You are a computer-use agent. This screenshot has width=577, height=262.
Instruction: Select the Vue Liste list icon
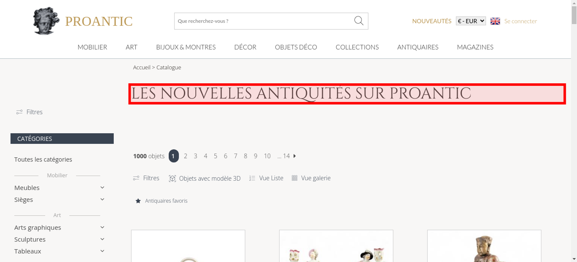tap(252, 178)
